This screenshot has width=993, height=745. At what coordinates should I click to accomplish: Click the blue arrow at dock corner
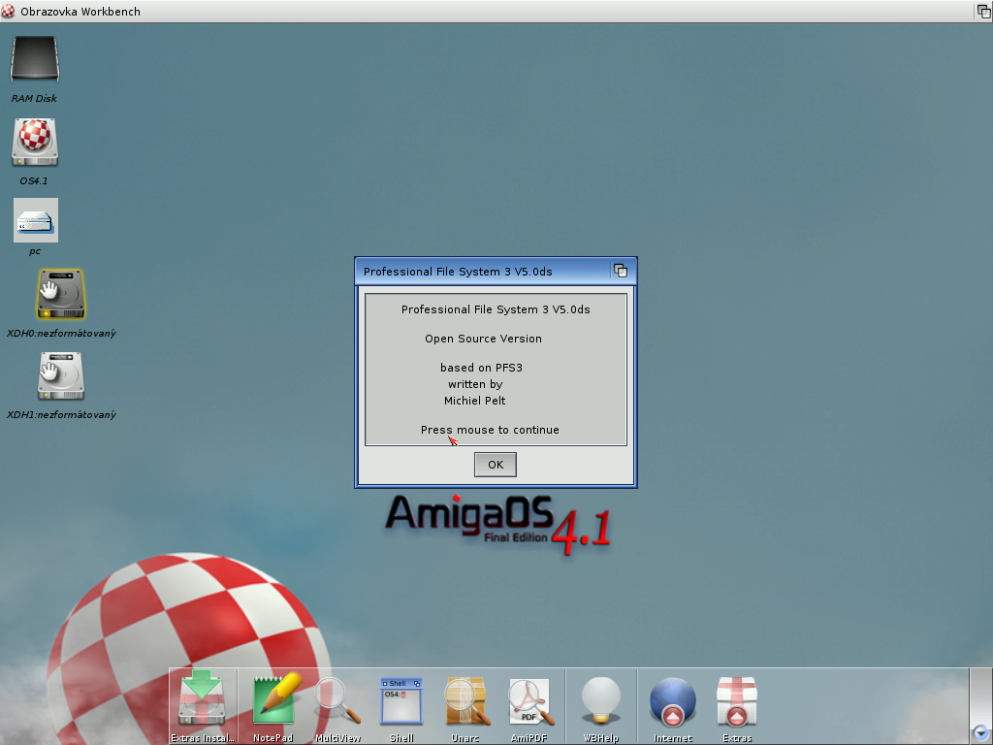pyautogui.click(x=980, y=733)
